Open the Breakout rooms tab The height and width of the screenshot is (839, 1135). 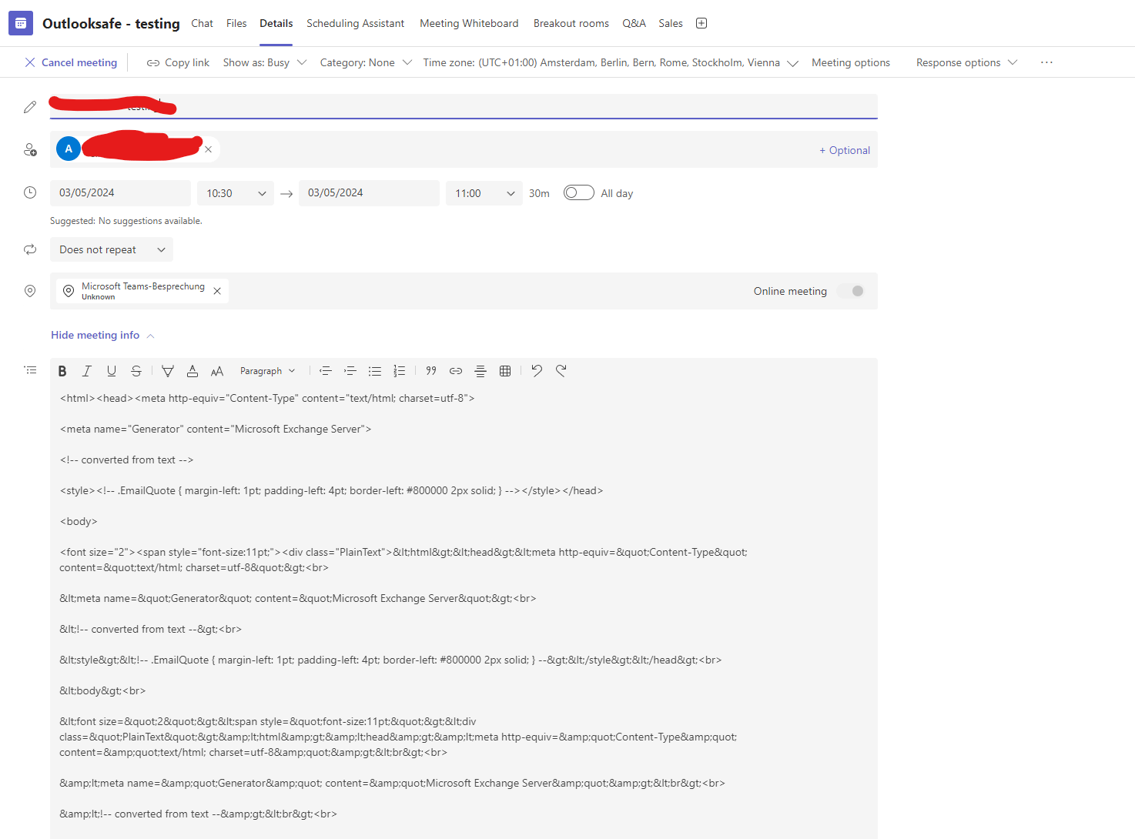[x=571, y=23]
